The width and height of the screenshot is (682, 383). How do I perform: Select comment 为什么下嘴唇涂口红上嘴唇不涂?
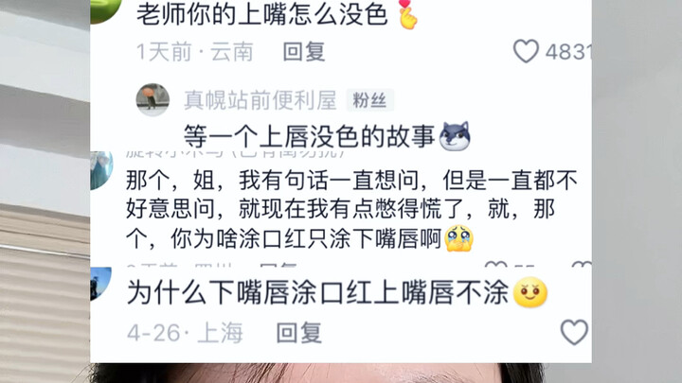pos(317,292)
